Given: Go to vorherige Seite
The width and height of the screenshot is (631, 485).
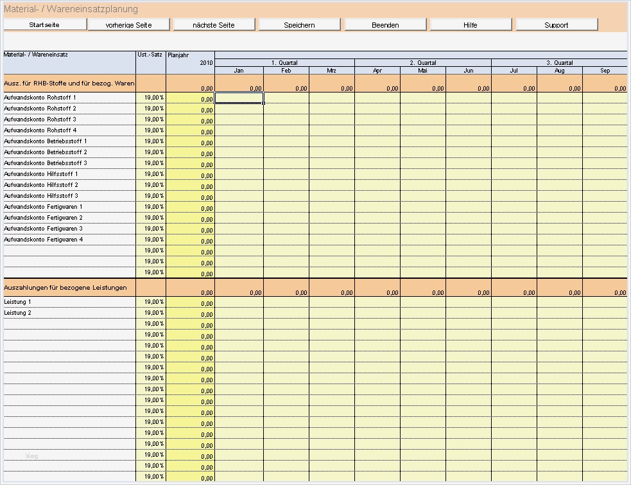Looking at the screenshot, I should pyautogui.click(x=129, y=24).
